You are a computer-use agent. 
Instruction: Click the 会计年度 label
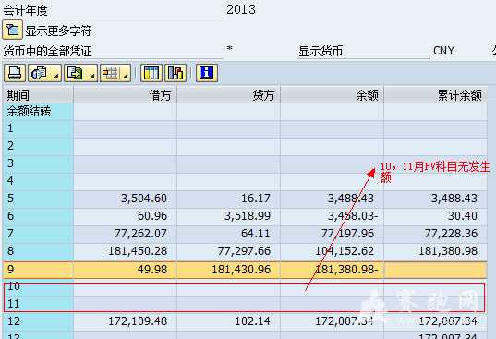coord(25,10)
